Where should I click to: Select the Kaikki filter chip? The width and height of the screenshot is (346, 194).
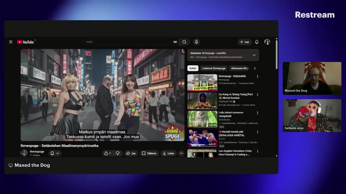(193, 68)
